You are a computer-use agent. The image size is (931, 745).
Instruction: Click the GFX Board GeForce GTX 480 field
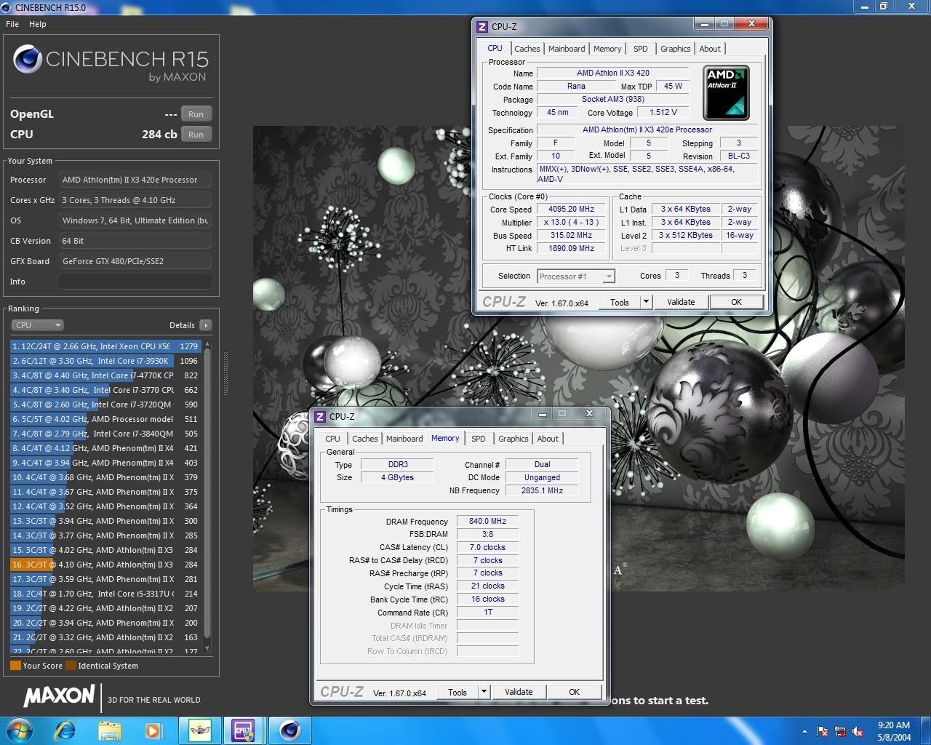click(x=135, y=261)
